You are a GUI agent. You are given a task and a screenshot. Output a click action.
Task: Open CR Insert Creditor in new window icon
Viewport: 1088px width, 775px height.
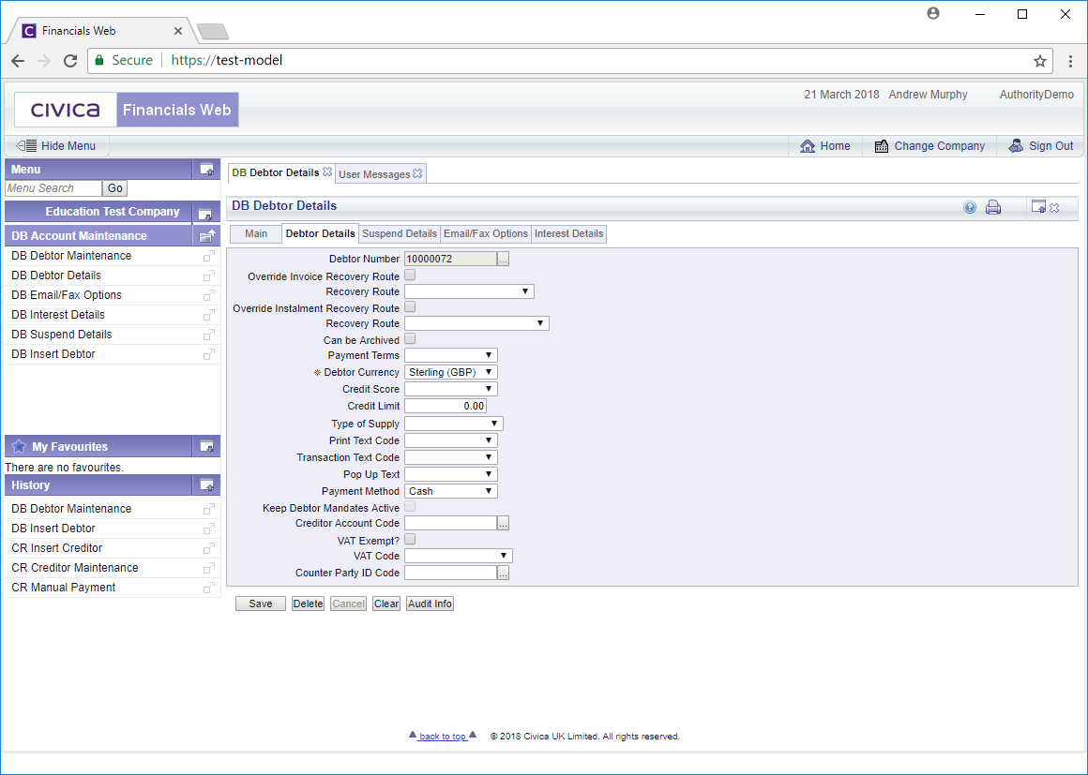[208, 548]
